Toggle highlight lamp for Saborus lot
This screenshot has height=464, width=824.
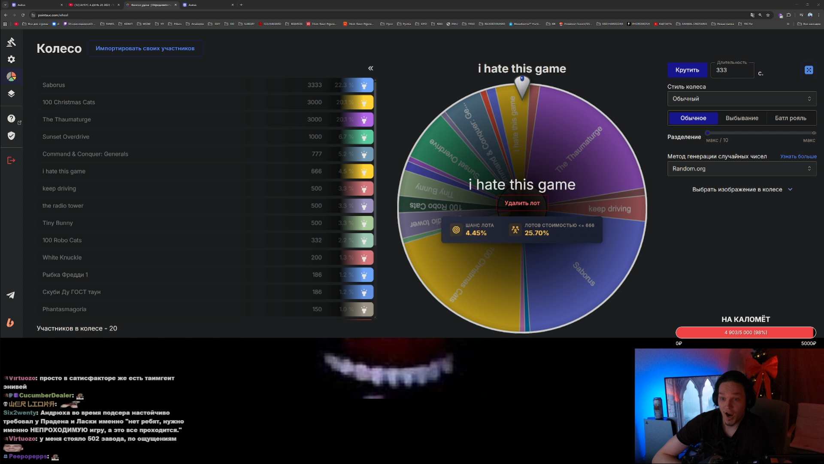click(364, 85)
